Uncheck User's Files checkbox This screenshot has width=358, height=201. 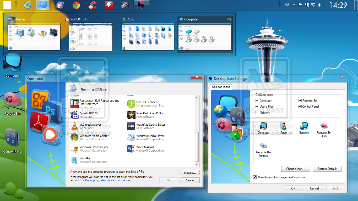(x=257, y=107)
